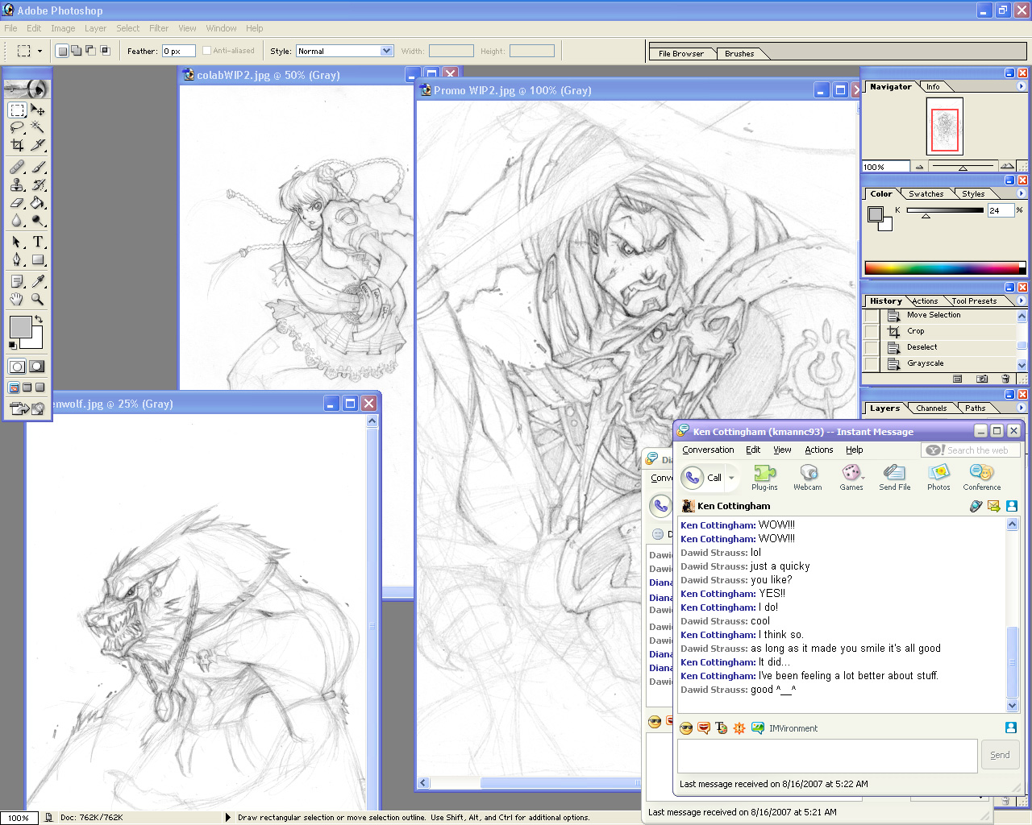Screen dimensions: 1032x825
Task: Enable Quick Mask Mode
Action: pyautogui.click(x=38, y=367)
